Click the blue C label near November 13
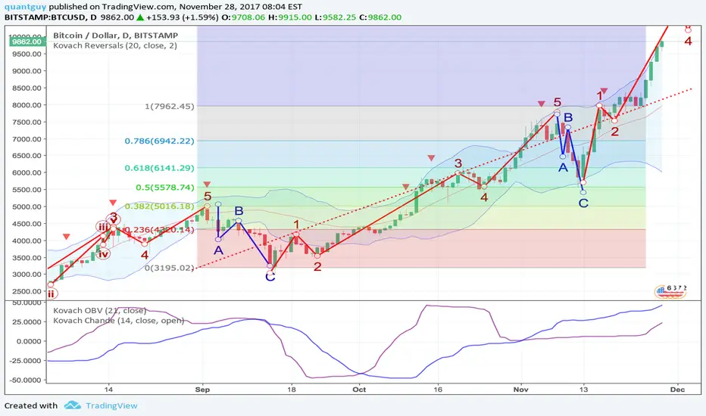 pyautogui.click(x=583, y=203)
